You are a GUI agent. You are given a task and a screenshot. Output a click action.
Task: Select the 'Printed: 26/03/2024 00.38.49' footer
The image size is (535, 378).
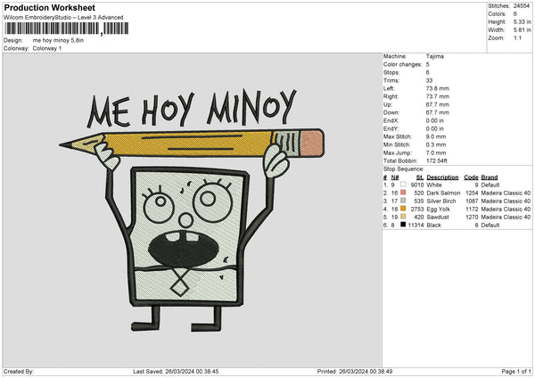pyautogui.click(x=355, y=371)
